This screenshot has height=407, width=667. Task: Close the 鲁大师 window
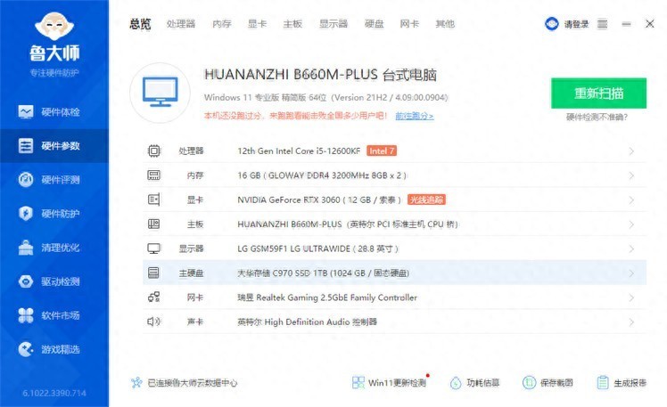tap(649, 24)
